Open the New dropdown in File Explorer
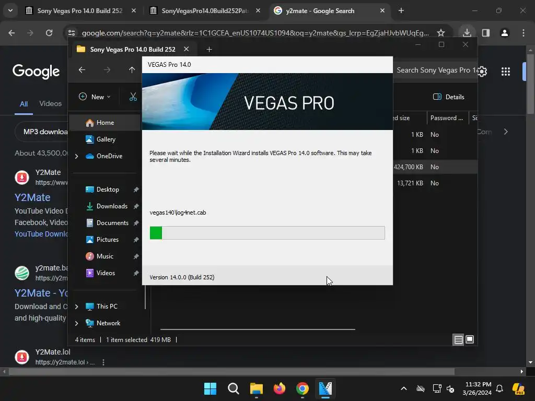Screen dimensions: 535x401 [x=95, y=97]
